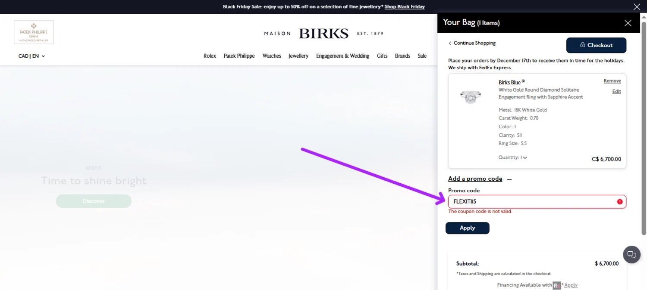Open the Patek Philippe menu

click(x=239, y=56)
